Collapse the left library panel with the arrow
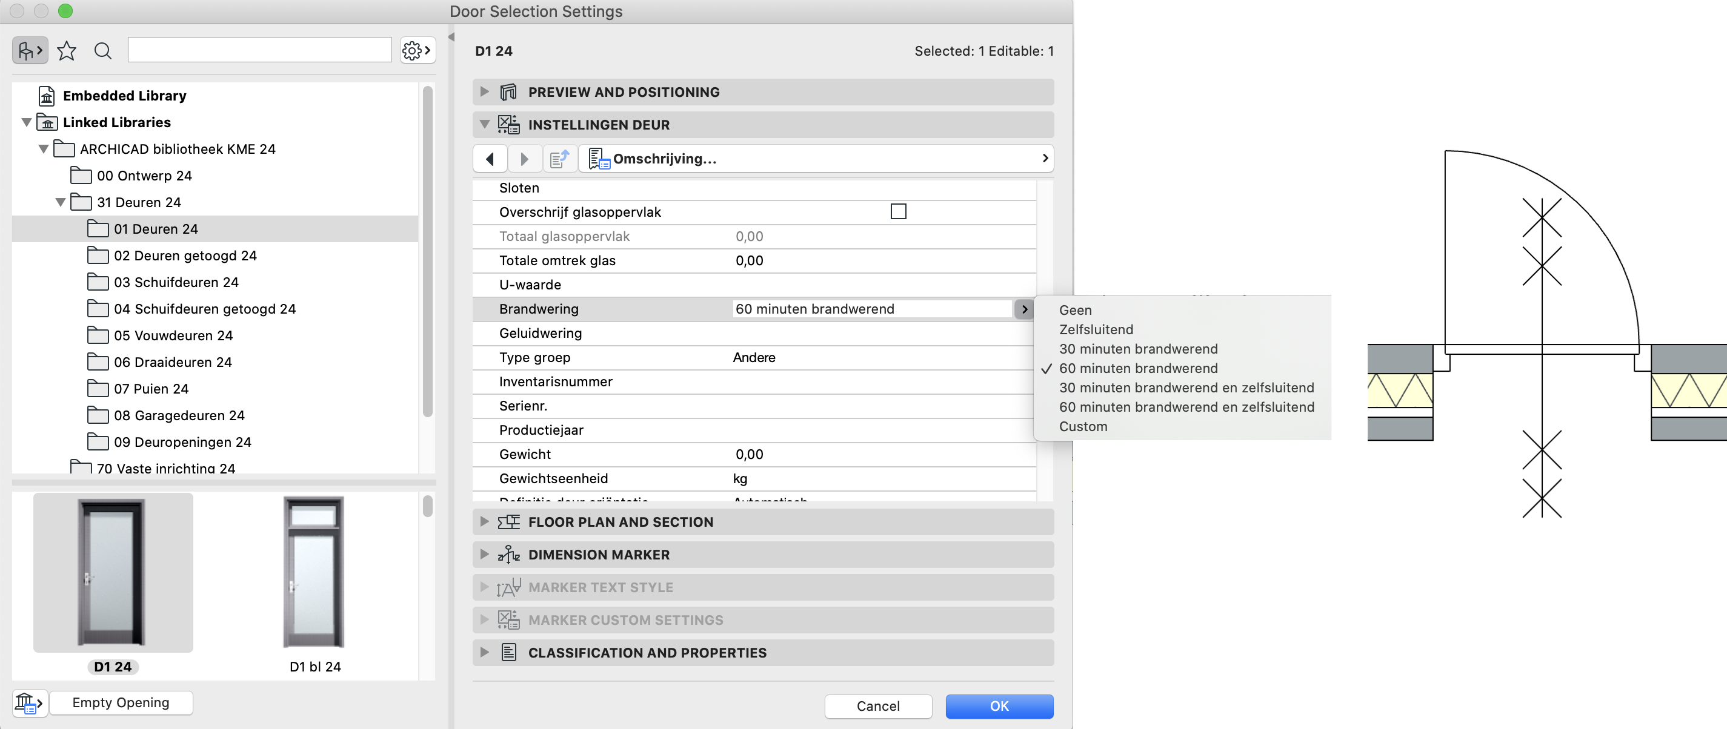Screen dimensions: 1727x729 click(x=451, y=37)
